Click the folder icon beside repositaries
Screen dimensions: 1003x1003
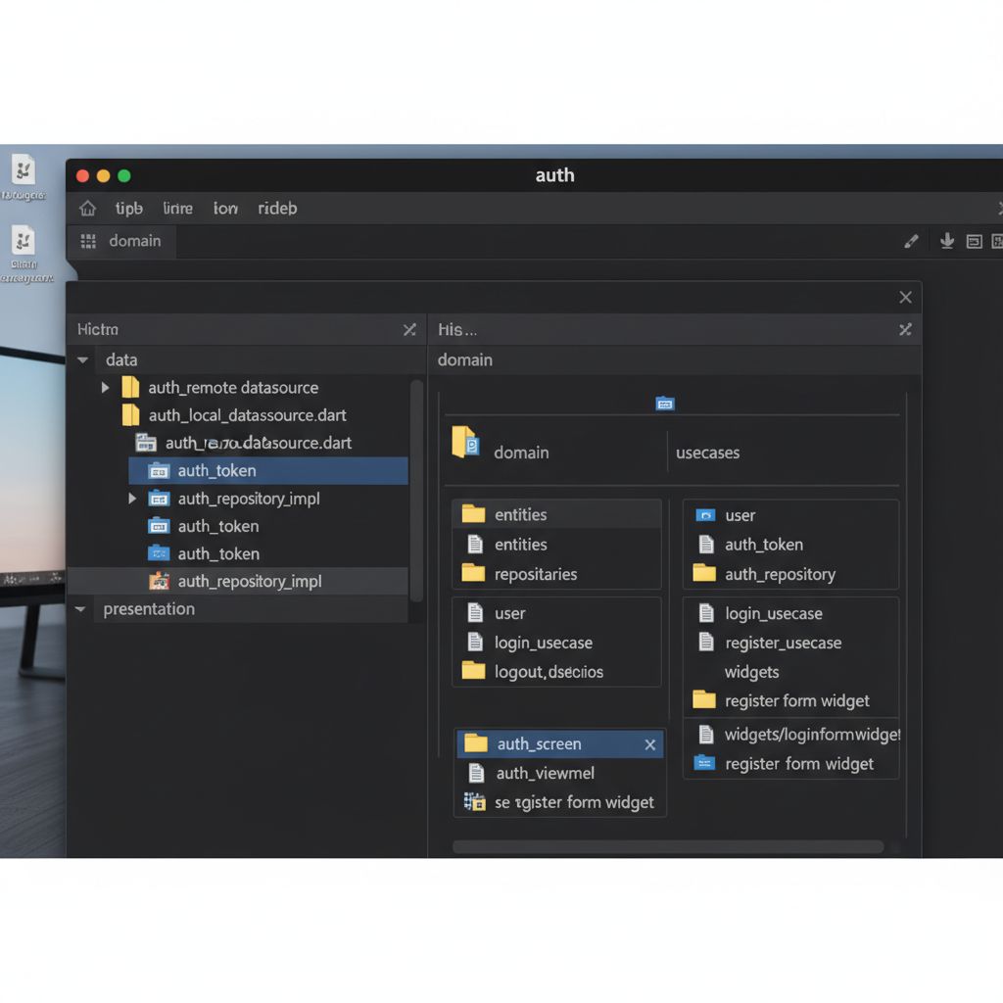[473, 573]
